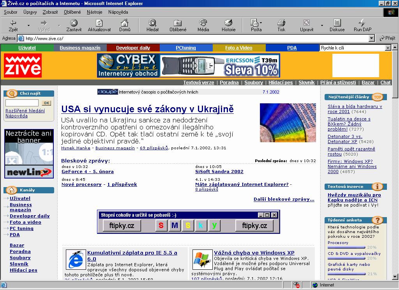Screen dimensions: 399x290
Task: Click the orange search magnifier icon
Action: 11,94
